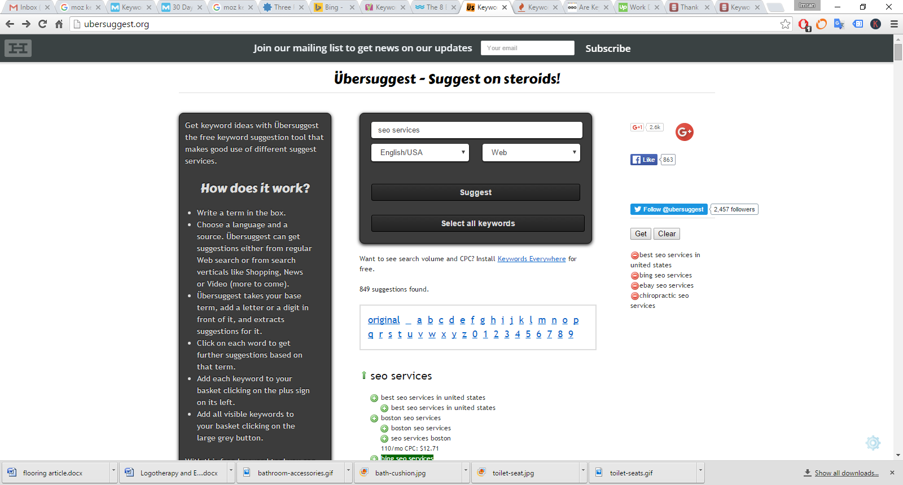Add highlighted 'bing seo services' keyword
Viewport: 903px width, 485px height.
(x=374, y=458)
